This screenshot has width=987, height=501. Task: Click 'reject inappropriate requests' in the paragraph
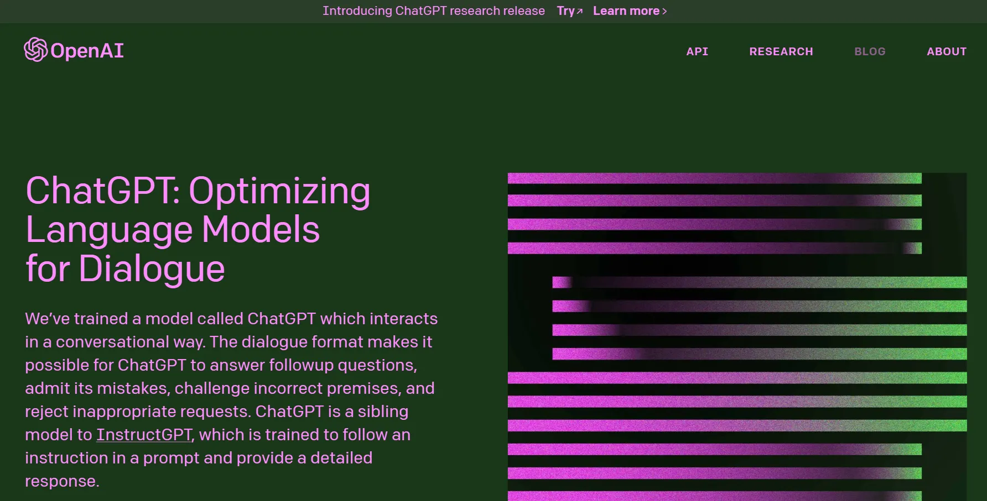(x=138, y=412)
